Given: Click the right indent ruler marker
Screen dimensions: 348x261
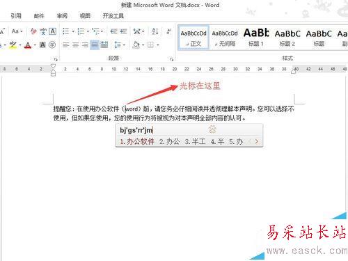Looking at the screenshot, I should 294,72.
